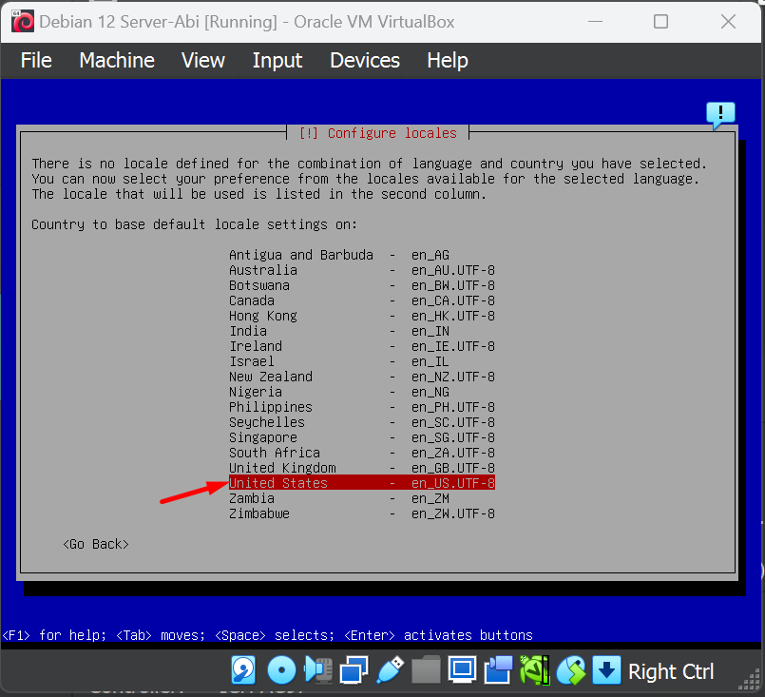Open the Devices menu

tap(365, 61)
